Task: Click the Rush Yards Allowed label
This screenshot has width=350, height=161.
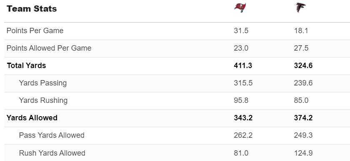Action: pyautogui.click(x=52, y=153)
